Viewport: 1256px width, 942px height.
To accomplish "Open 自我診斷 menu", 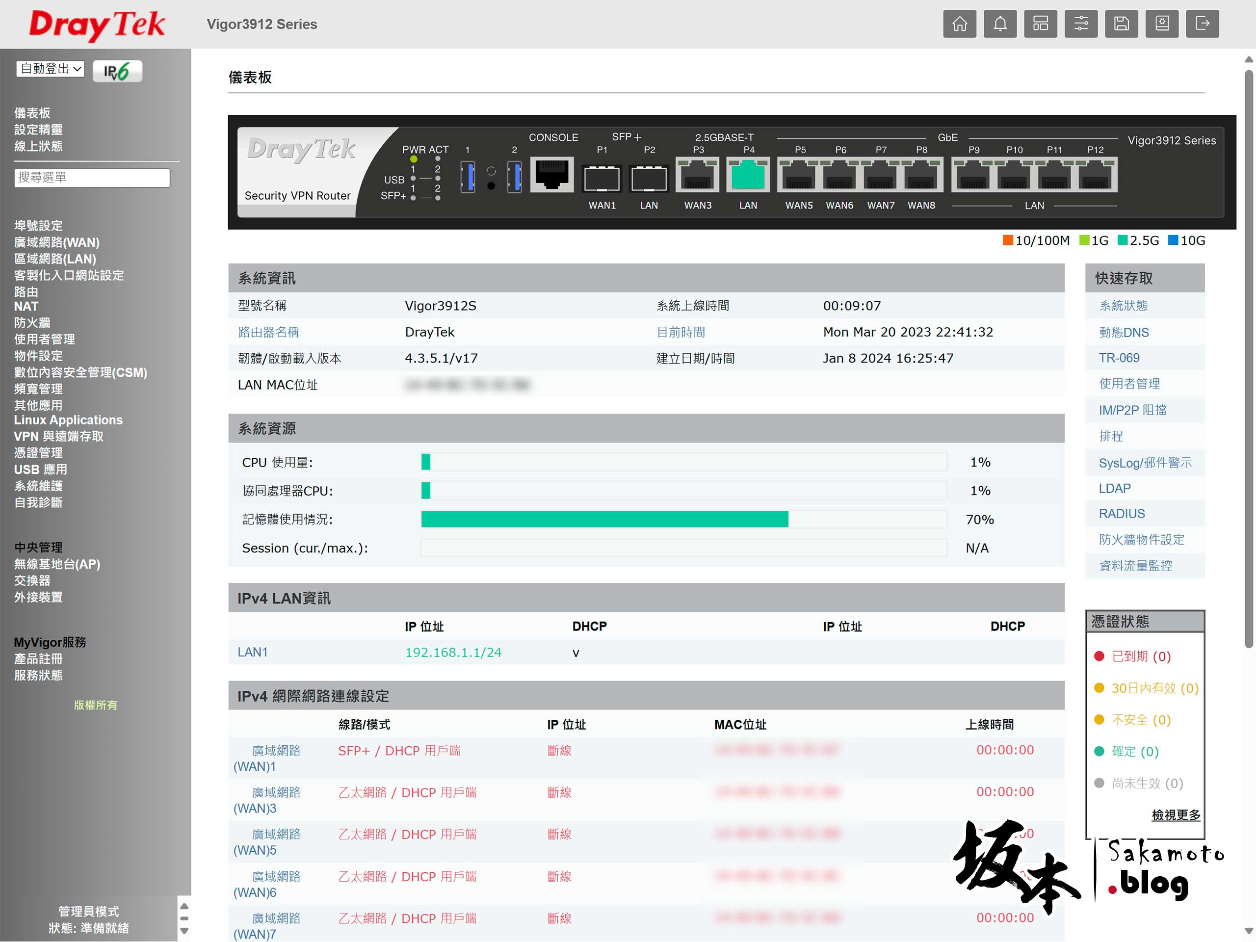I will click(x=38, y=502).
